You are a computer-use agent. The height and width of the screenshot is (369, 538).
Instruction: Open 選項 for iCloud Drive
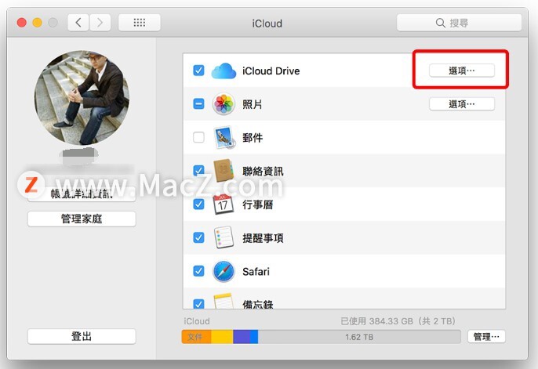coord(461,71)
